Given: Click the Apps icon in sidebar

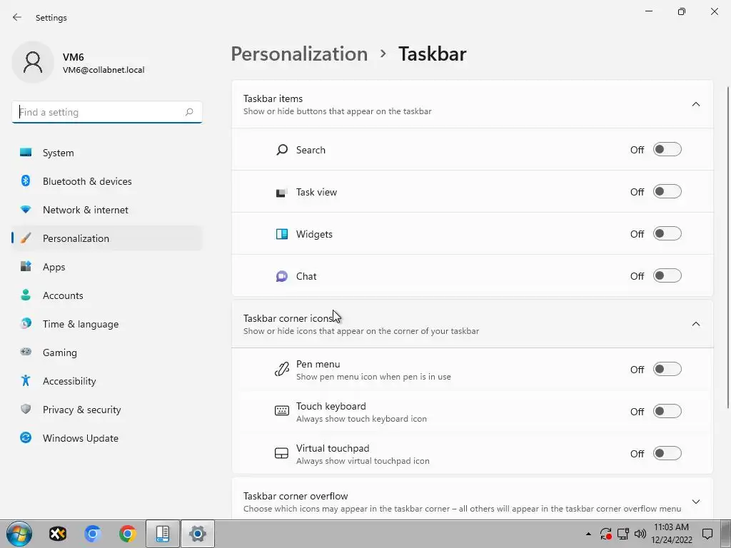Looking at the screenshot, I should (26, 267).
